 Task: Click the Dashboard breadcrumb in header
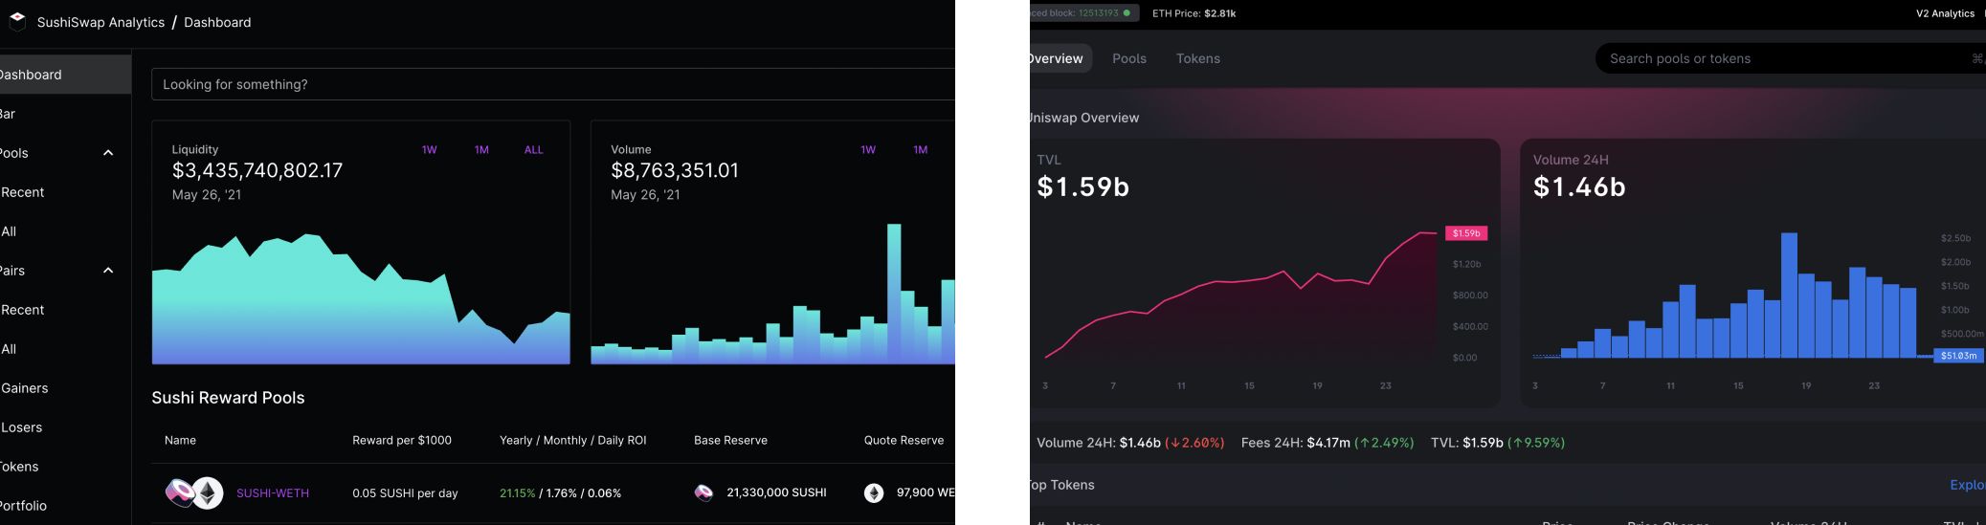(217, 22)
